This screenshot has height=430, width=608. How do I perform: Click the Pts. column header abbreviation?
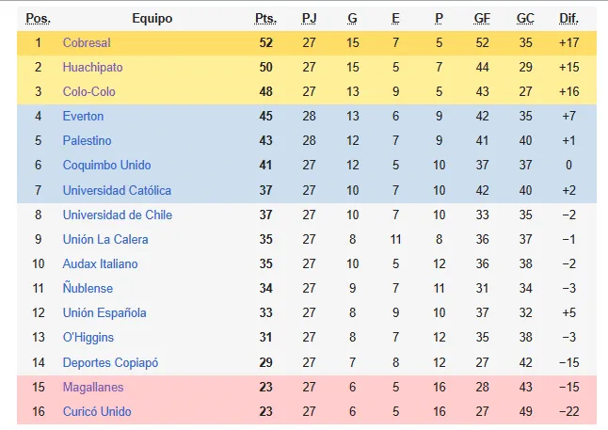(x=265, y=18)
